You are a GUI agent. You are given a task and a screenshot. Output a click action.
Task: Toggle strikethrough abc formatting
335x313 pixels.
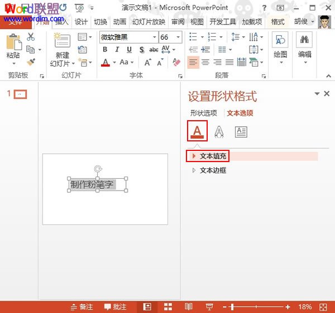point(154,50)
